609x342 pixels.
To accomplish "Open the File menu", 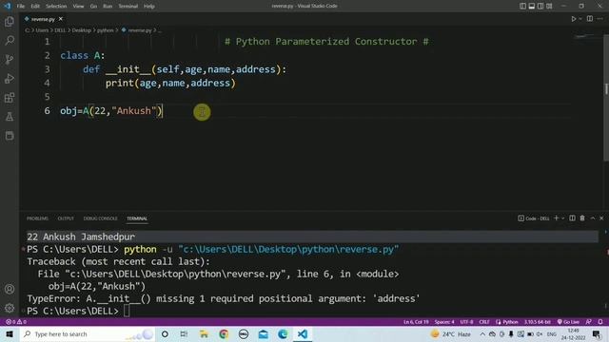I will 21,7.
